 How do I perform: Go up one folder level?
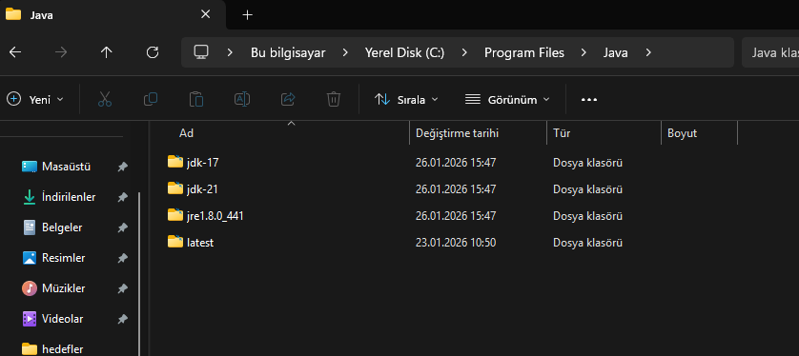pyautogui.click(x=106, y=52)
